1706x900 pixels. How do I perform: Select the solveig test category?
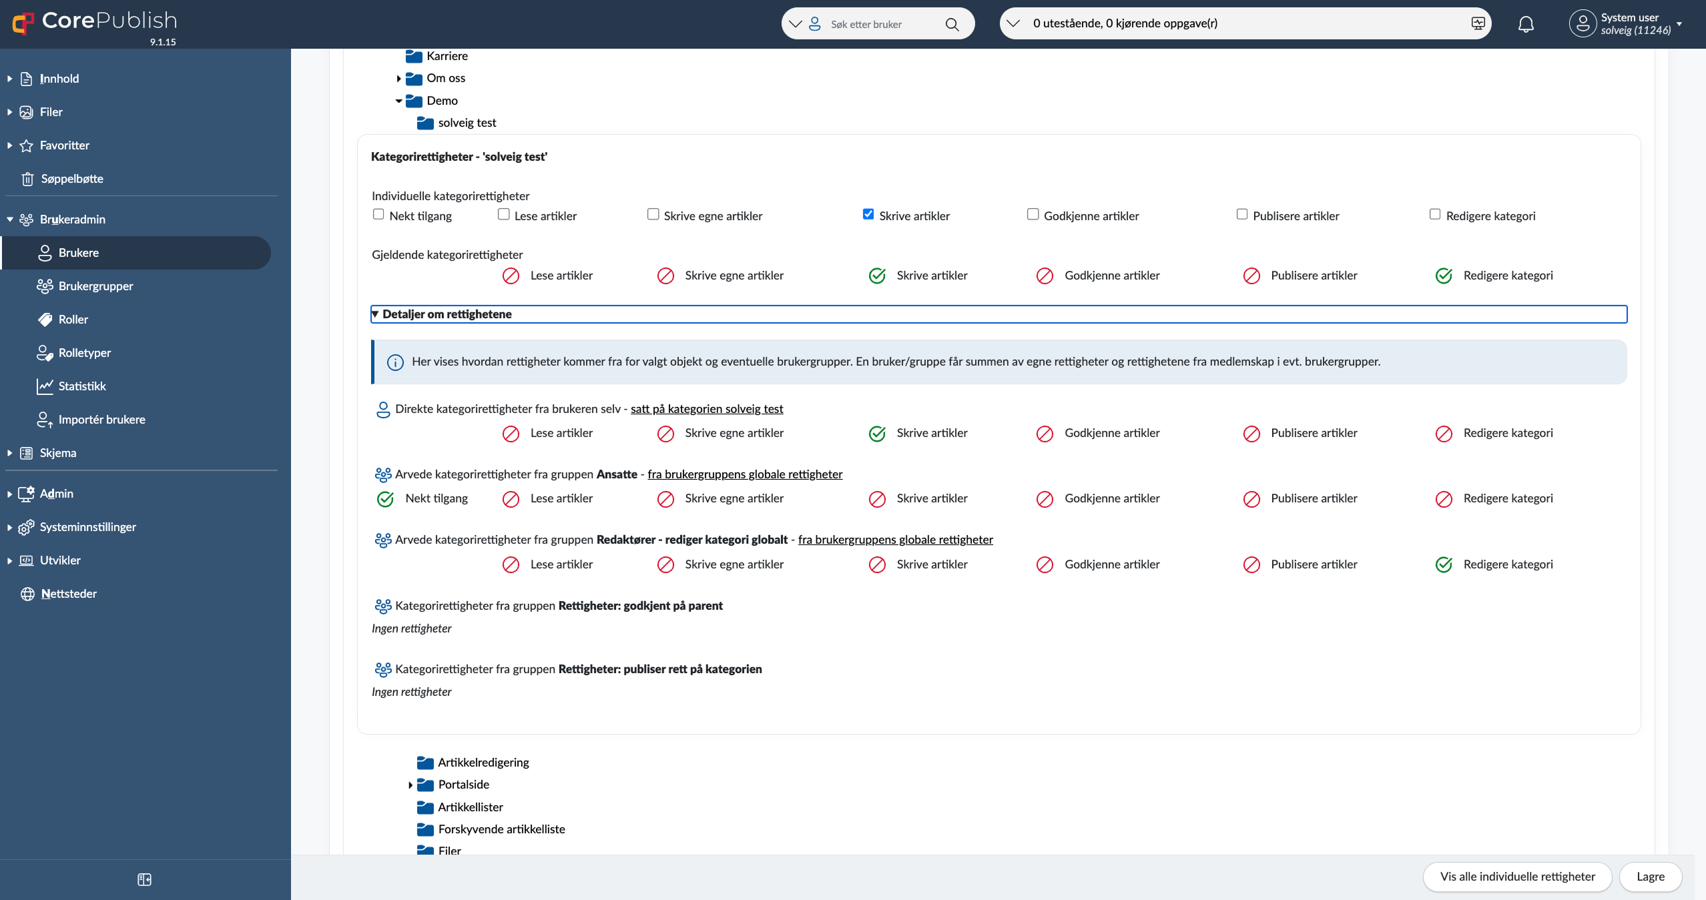point(467,123)
